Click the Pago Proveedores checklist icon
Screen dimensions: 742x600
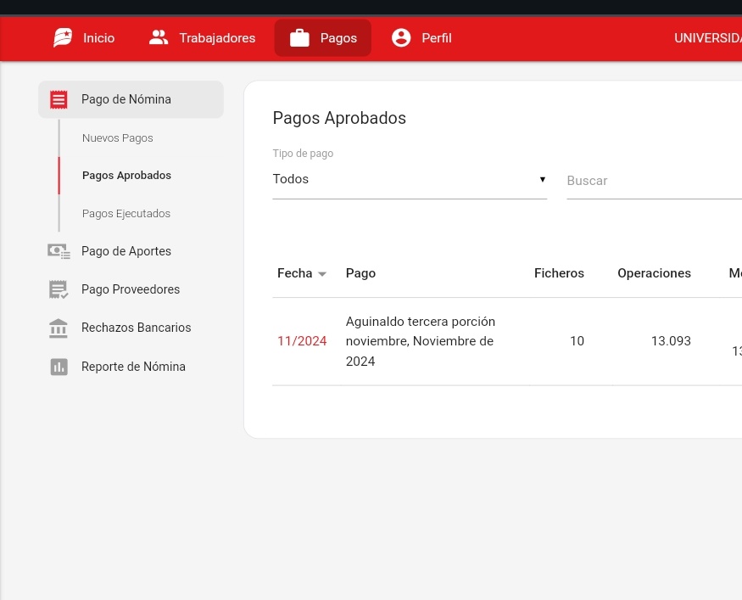59,289
